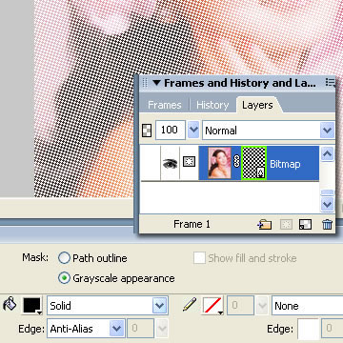Screen dimensions: 343x343
Task: Open the Normal blend mode dropdown
Action: pyautogui.click(x=269, y=131)
